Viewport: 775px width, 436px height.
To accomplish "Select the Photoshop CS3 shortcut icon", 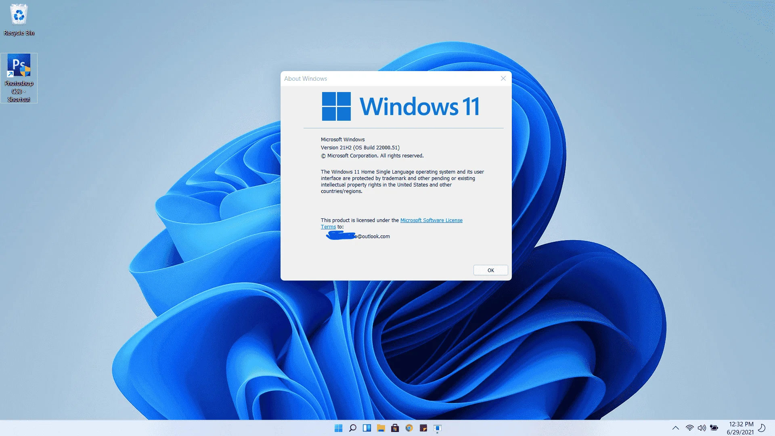I will point(19,78).
